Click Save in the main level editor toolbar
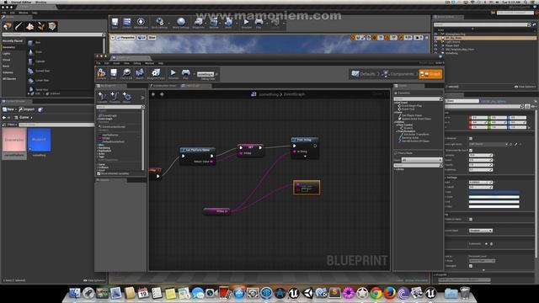539x303 pixels. tap(115, 24)
